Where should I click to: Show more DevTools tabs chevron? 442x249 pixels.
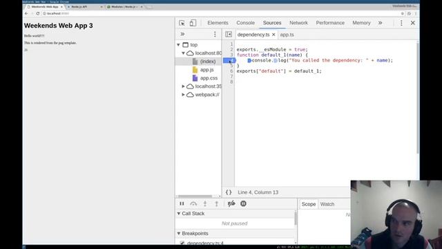coord(381,23)
